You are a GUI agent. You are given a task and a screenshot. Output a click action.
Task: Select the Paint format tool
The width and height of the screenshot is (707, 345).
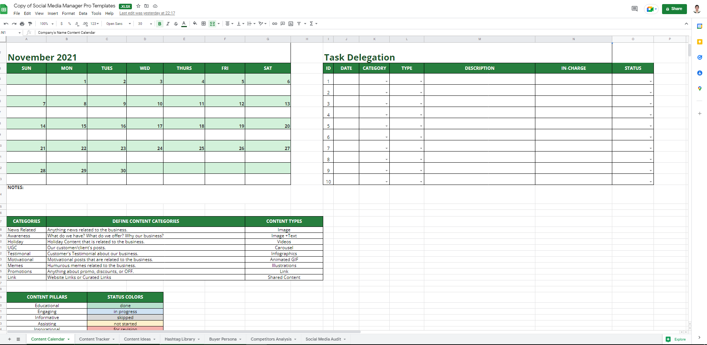click(x=30, y=24)
